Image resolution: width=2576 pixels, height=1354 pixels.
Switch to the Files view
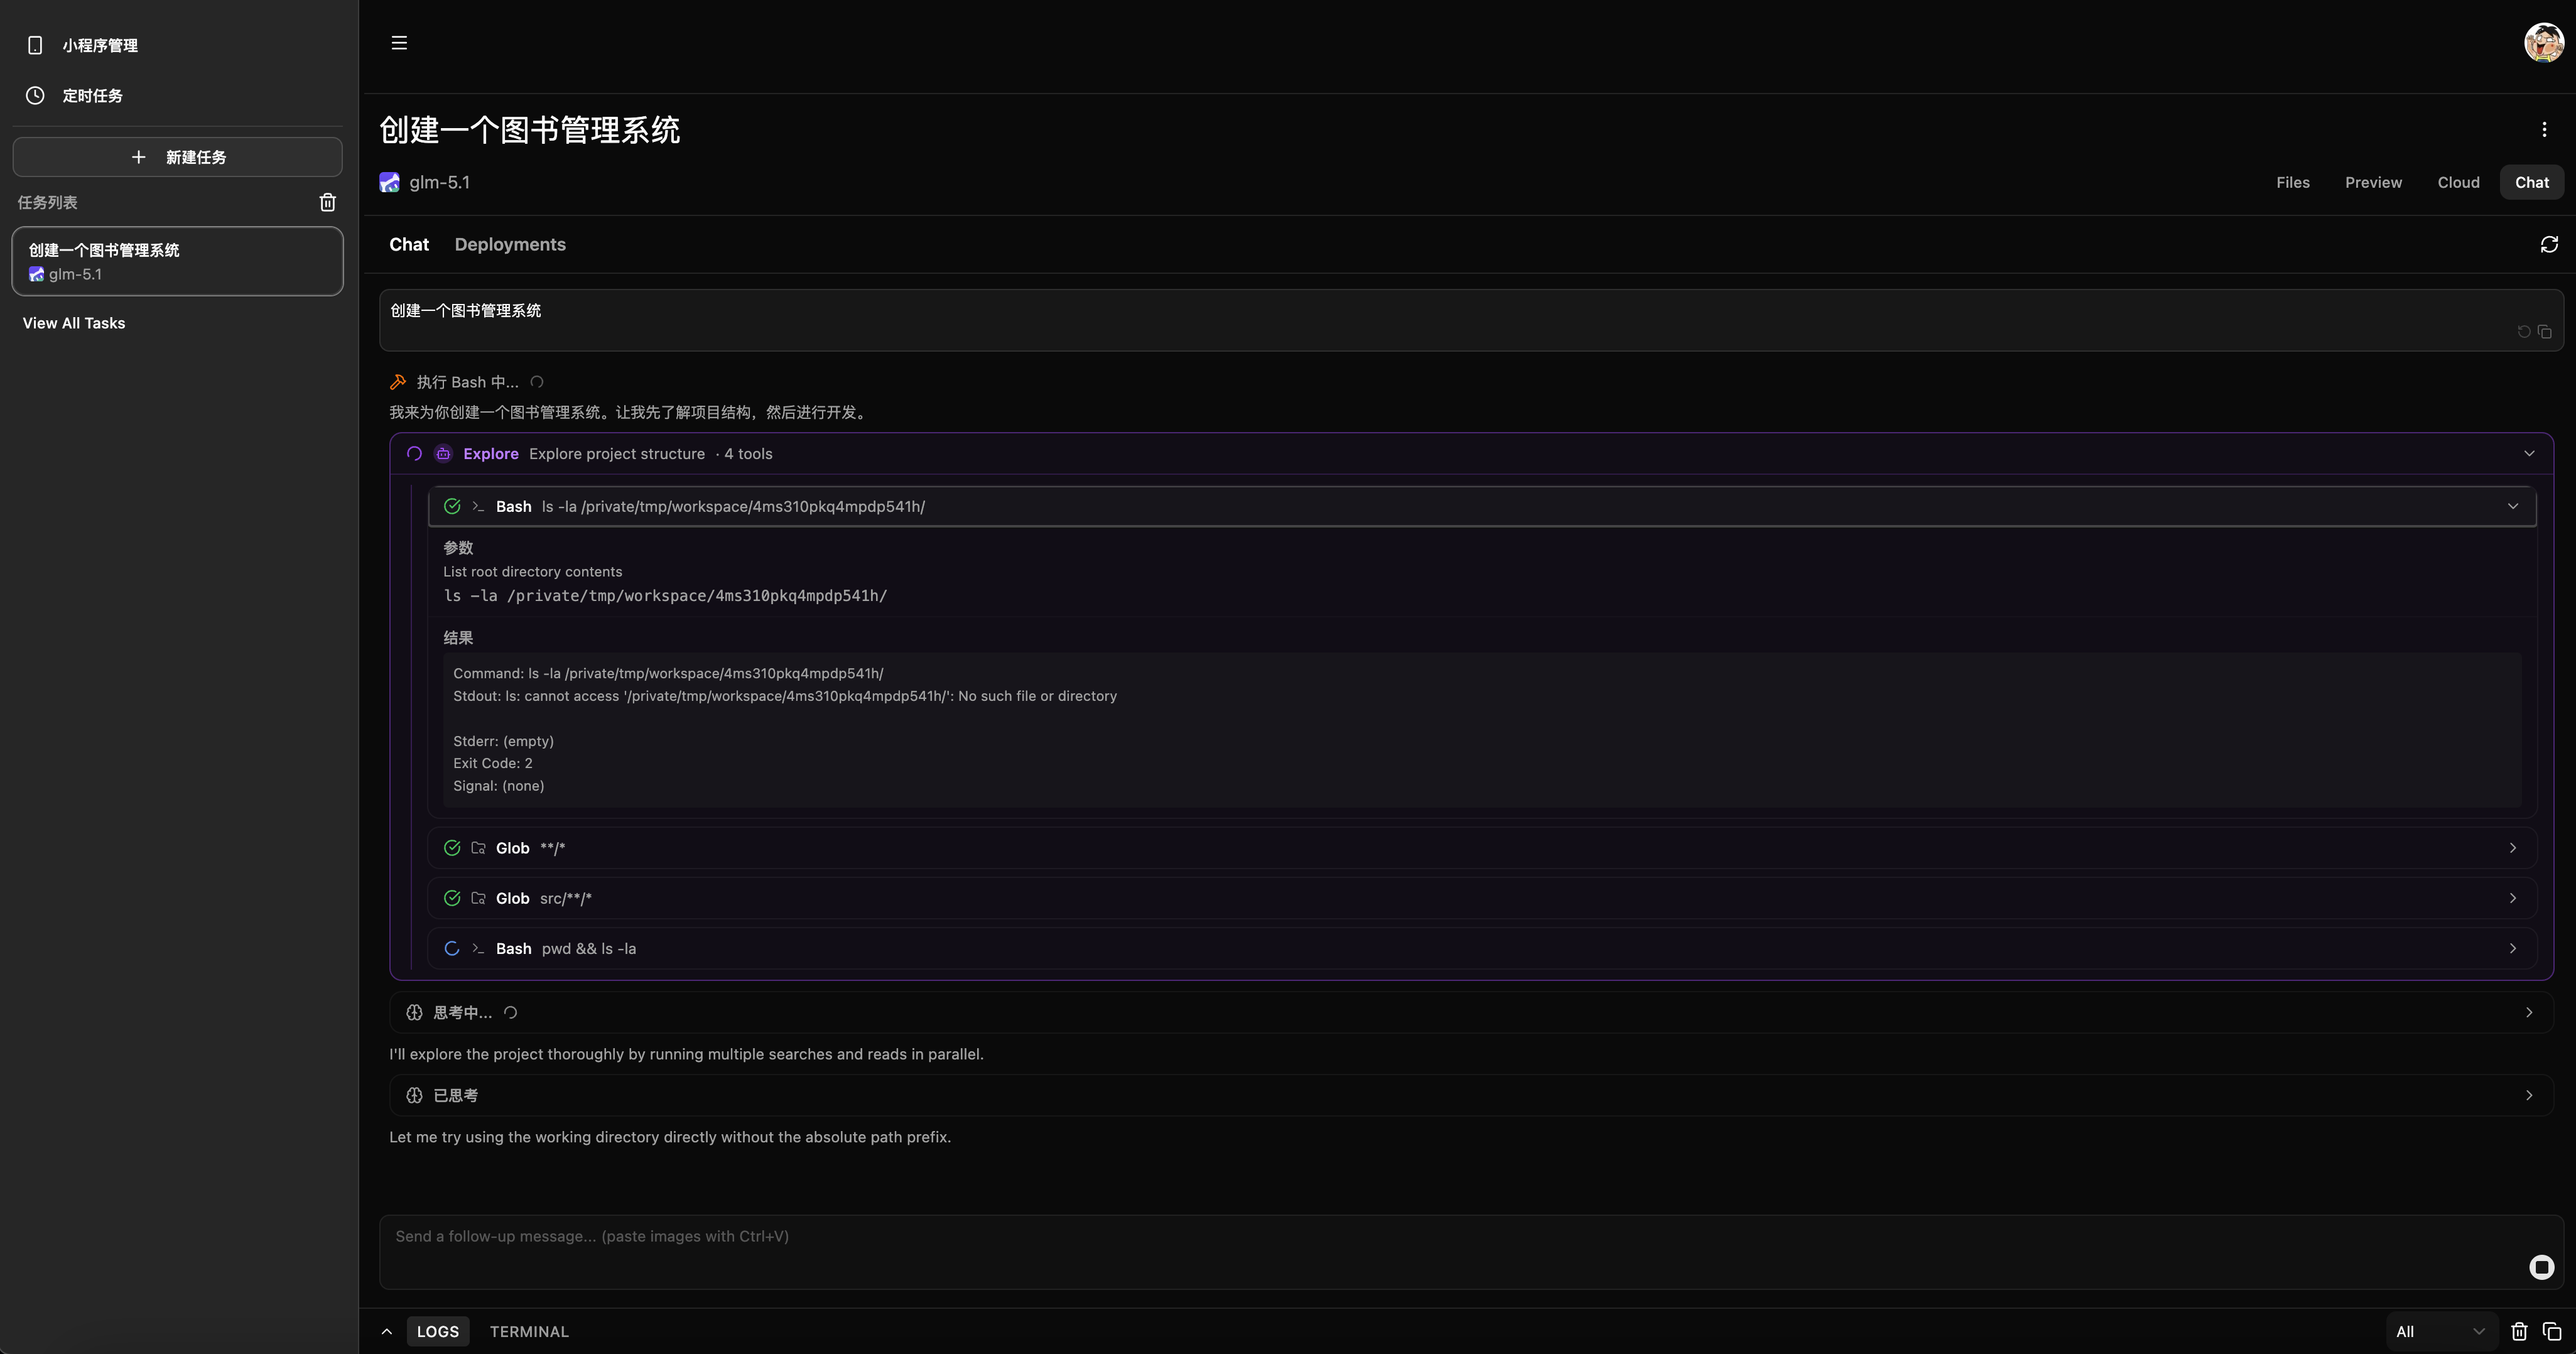point(2292,183)
